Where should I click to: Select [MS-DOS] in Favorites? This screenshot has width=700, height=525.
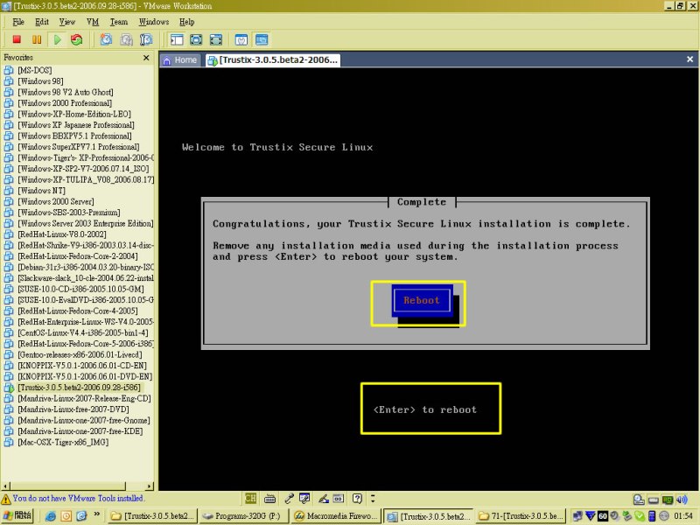(x=34, y=71)
